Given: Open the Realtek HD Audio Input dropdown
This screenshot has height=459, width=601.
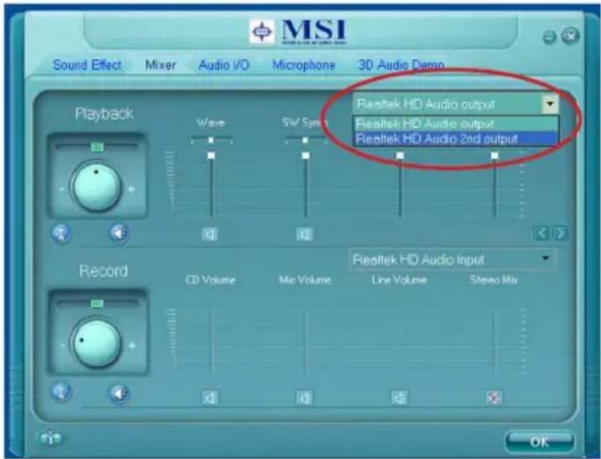Looking at the screenshot, I should pos(453,260).
